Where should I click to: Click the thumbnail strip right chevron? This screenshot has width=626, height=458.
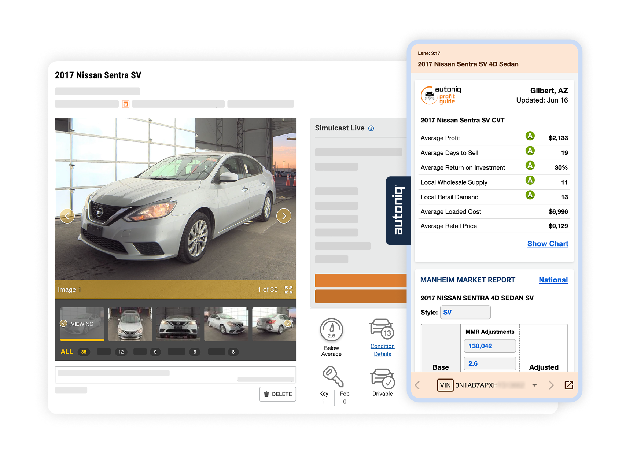pyautogui.click(x=288, y=324)
